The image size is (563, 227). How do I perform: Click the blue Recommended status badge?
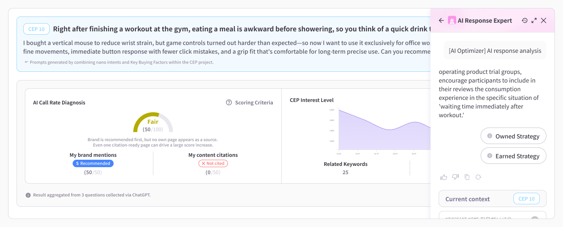(93, 163)
